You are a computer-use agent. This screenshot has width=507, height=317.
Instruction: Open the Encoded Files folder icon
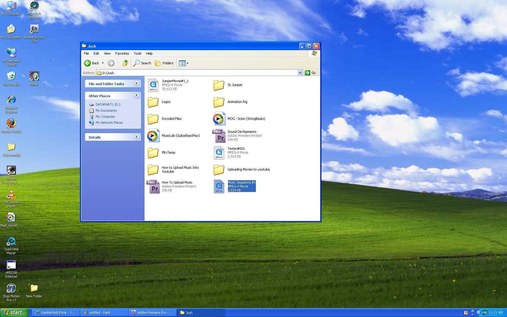coord(153,119)
